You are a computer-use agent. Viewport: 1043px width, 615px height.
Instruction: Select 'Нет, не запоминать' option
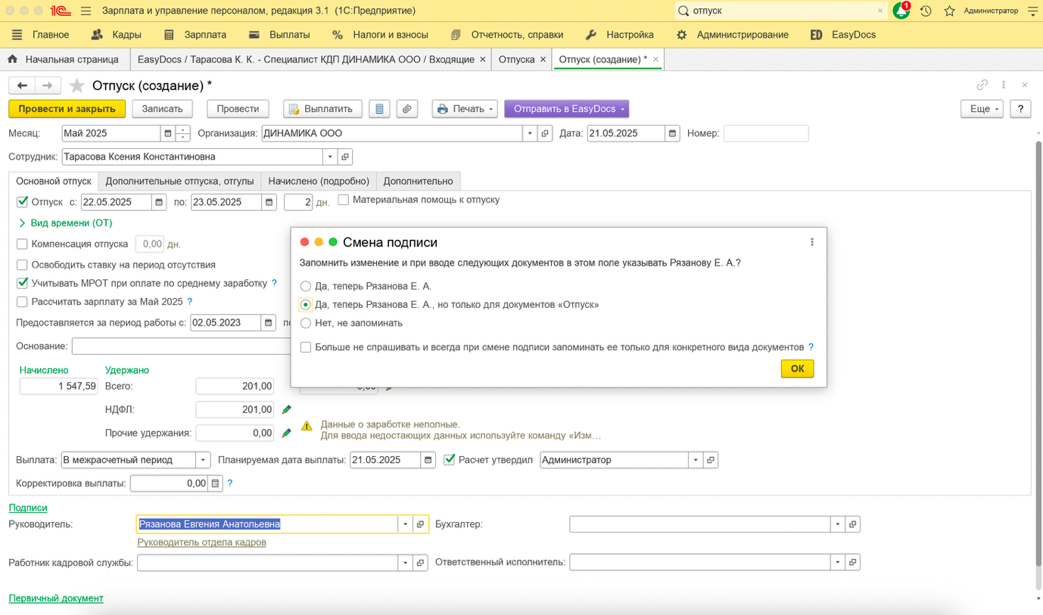point(306,323)
